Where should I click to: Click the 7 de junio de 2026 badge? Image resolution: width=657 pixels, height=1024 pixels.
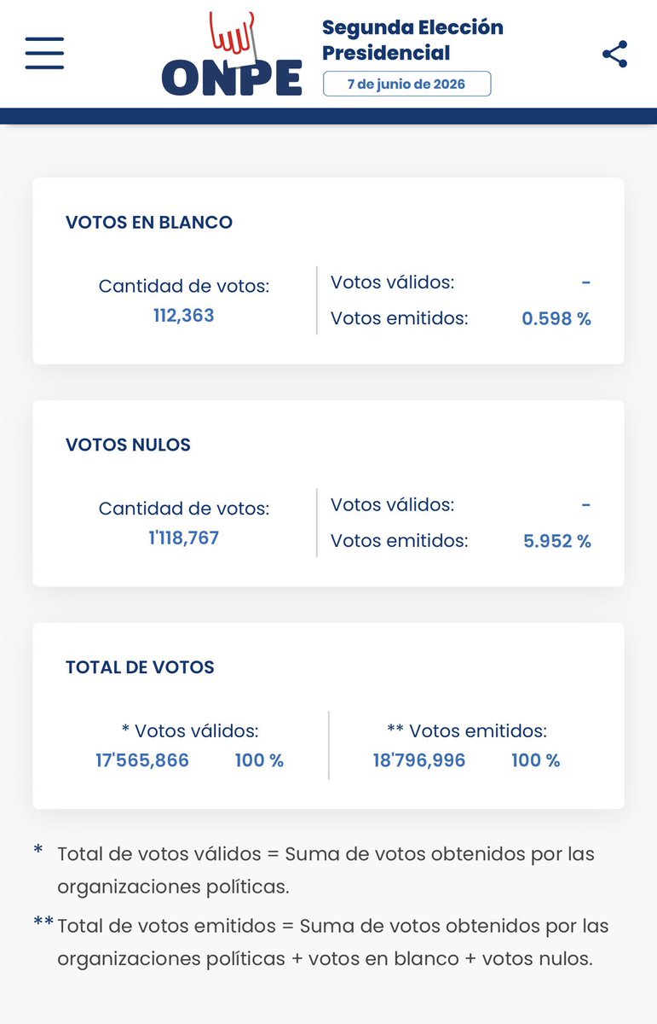click(x=406, y=84)
